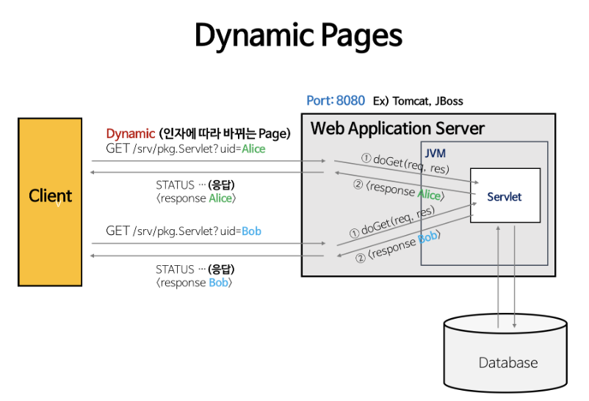Select the first STATUS response text

[x=195, y=191]
